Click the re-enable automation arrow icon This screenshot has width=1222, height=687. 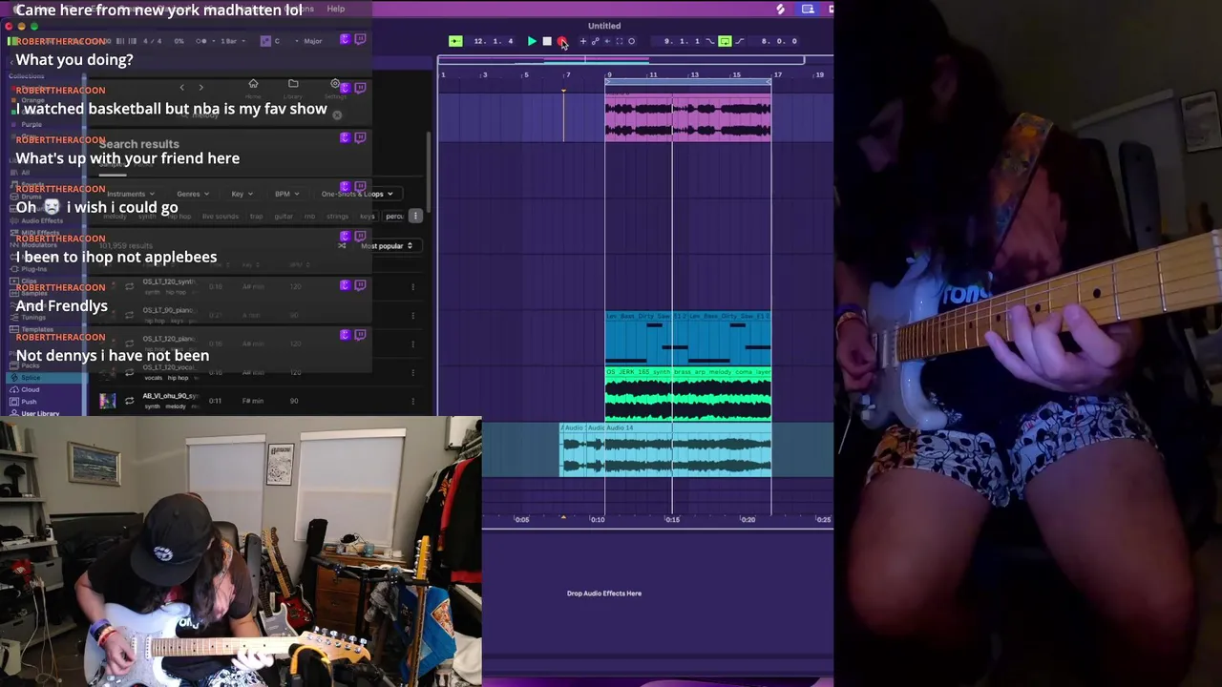click(x=607, y=41)
